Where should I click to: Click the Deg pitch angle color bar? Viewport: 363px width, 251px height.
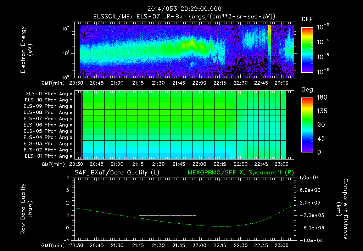(x=307, y=125)
